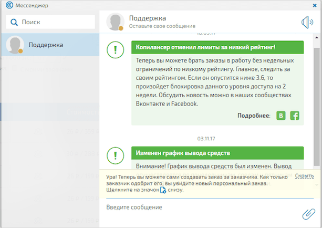Close the Messenger window
Viewport: 322px width, 228px height.
click(314, 6)
